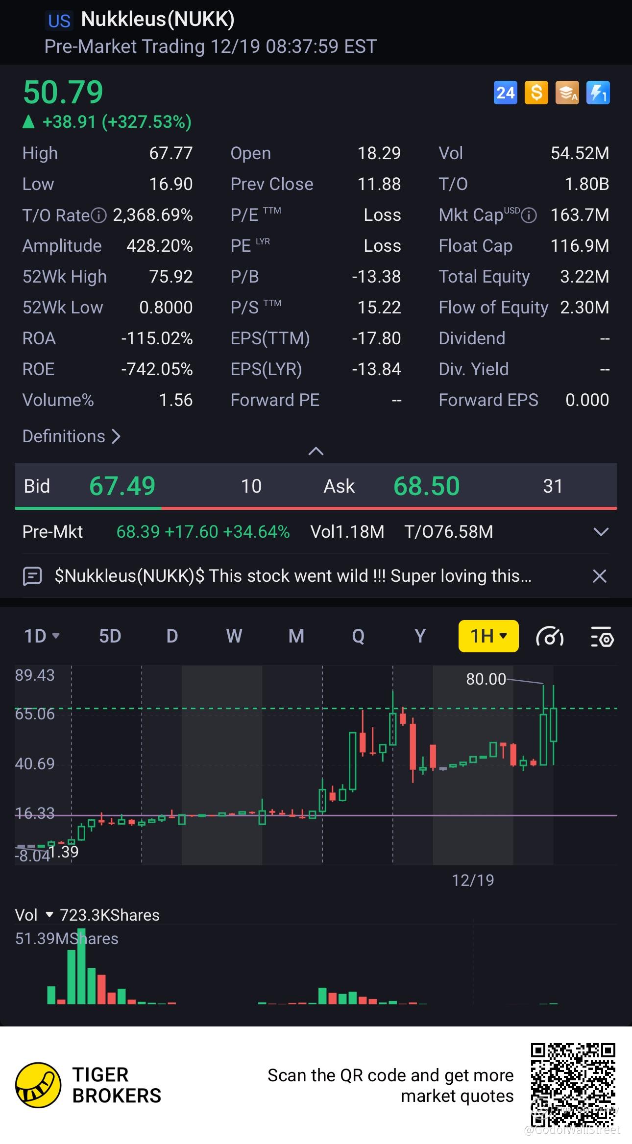This screenshot has width=632, height=1144.
Task: Scan the Tiger Brokers QR code
Action: click(573, 1084)
